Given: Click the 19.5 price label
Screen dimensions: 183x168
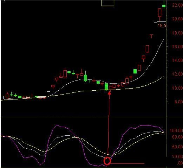Looking at the screenshot, I should click(x=162, y=26).
